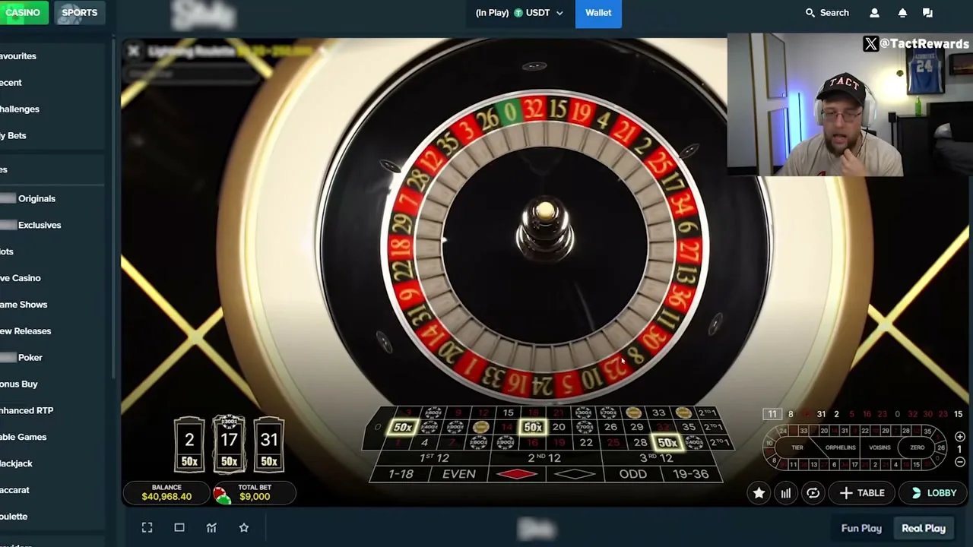Increase racetrack neighbour count with plus
Screen dimensions: 973x547
coord(960,437)
